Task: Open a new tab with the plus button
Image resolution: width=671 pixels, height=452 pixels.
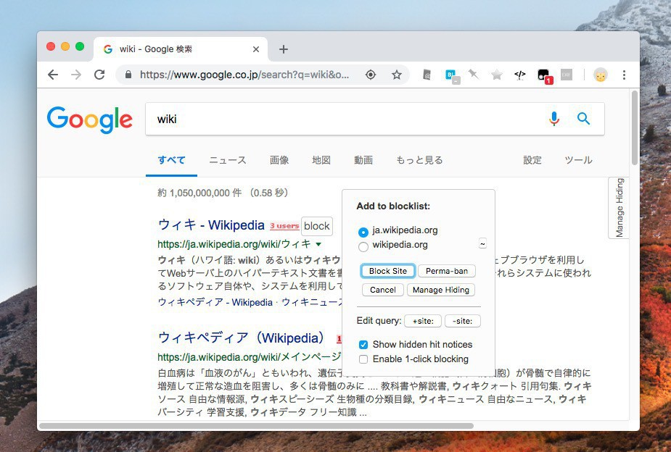Action: coord(284,49)
